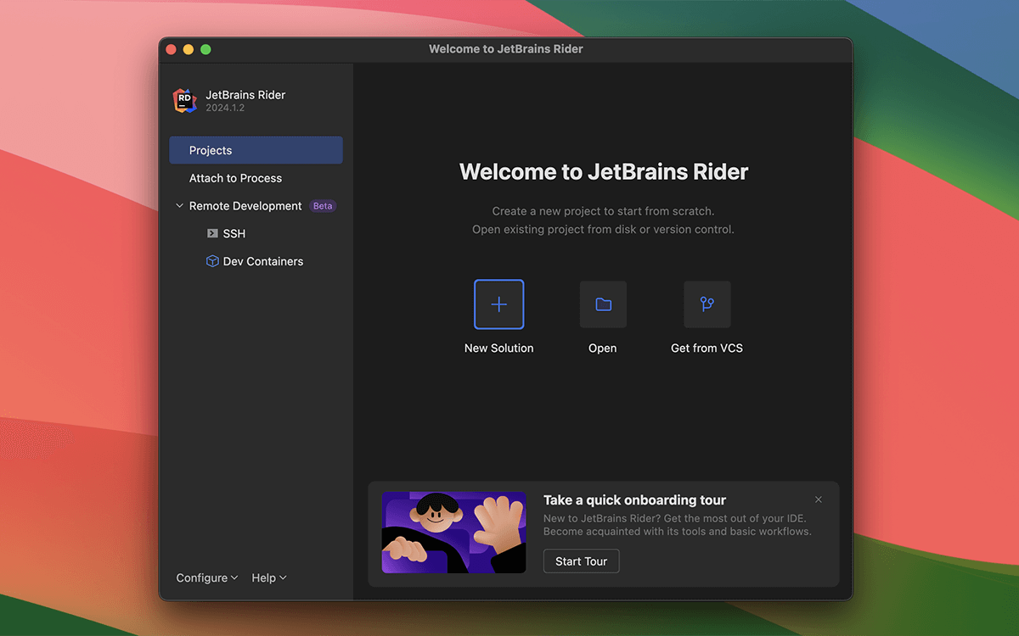Click the Open label text

tap(603, 348)
